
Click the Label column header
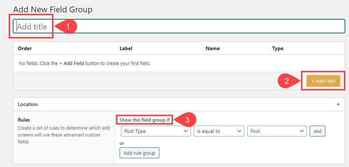126,48
